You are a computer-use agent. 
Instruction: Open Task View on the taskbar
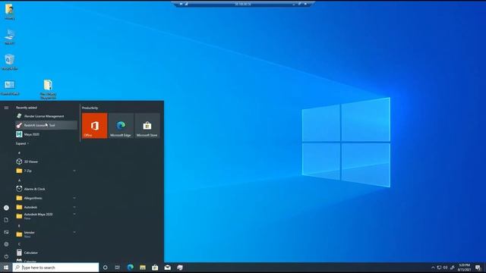118,268
